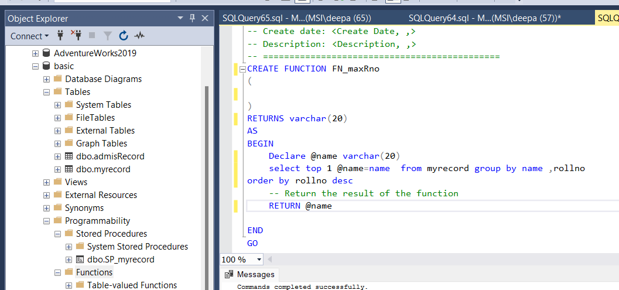Expand the FileTables folder
Viewport: 619px width, 290px height.
[57, 118]
